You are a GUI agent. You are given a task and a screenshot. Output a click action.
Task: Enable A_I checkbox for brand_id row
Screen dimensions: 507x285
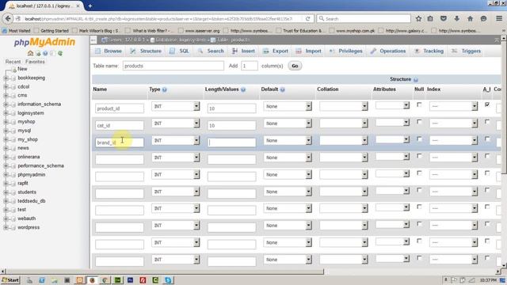(487, 139)
